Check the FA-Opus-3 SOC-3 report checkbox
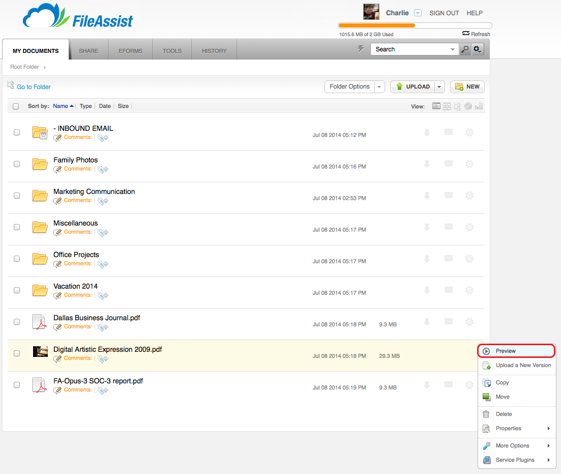 (x=17, y=384)
